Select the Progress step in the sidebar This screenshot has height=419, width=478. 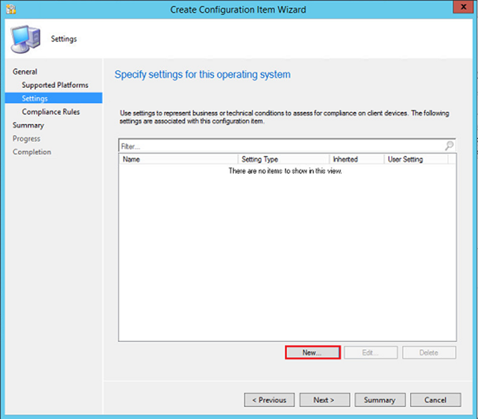point(27,138)
